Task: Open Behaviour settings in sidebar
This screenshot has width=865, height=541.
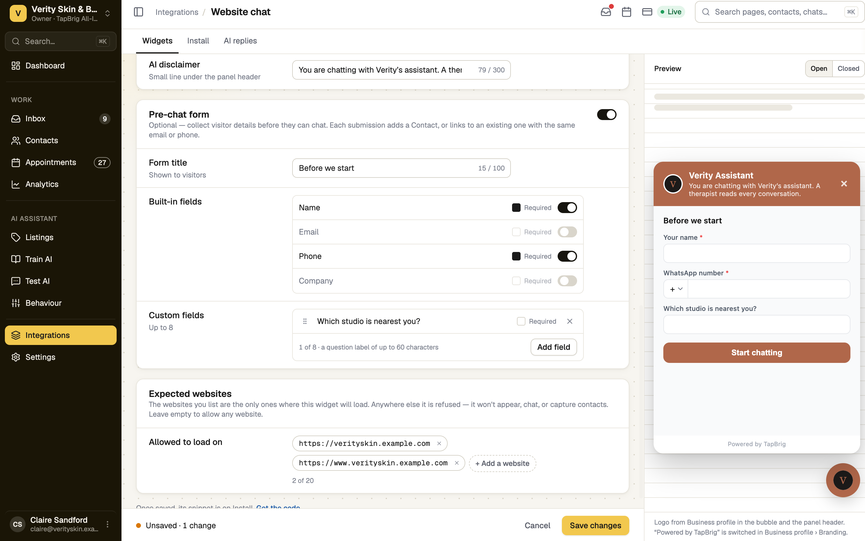Action: pos(61,303)
